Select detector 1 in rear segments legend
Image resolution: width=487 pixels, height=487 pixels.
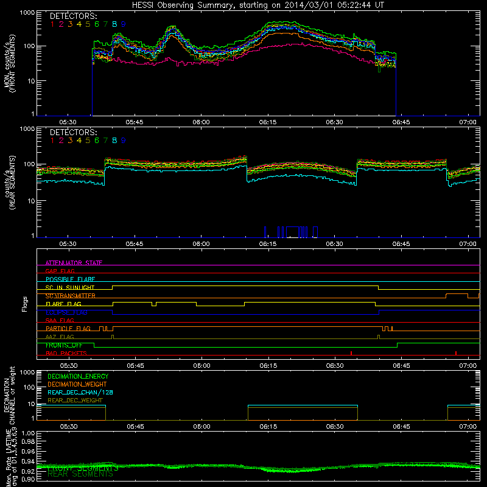52,141
